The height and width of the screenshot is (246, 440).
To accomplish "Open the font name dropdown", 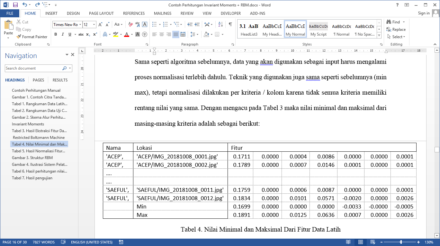I will [80, 25].
